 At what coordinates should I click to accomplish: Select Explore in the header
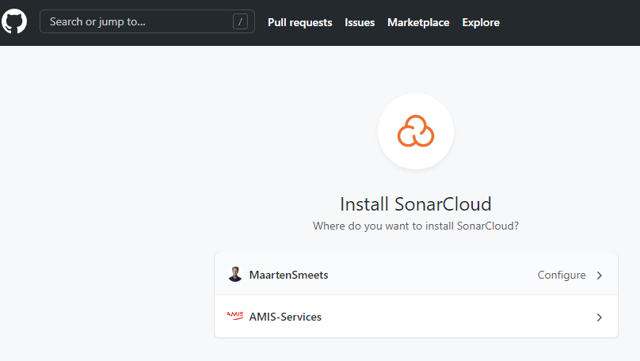tap(481, 22)
